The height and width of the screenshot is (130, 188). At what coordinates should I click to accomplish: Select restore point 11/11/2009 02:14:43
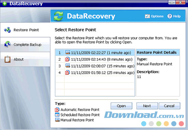click(95, 59)
